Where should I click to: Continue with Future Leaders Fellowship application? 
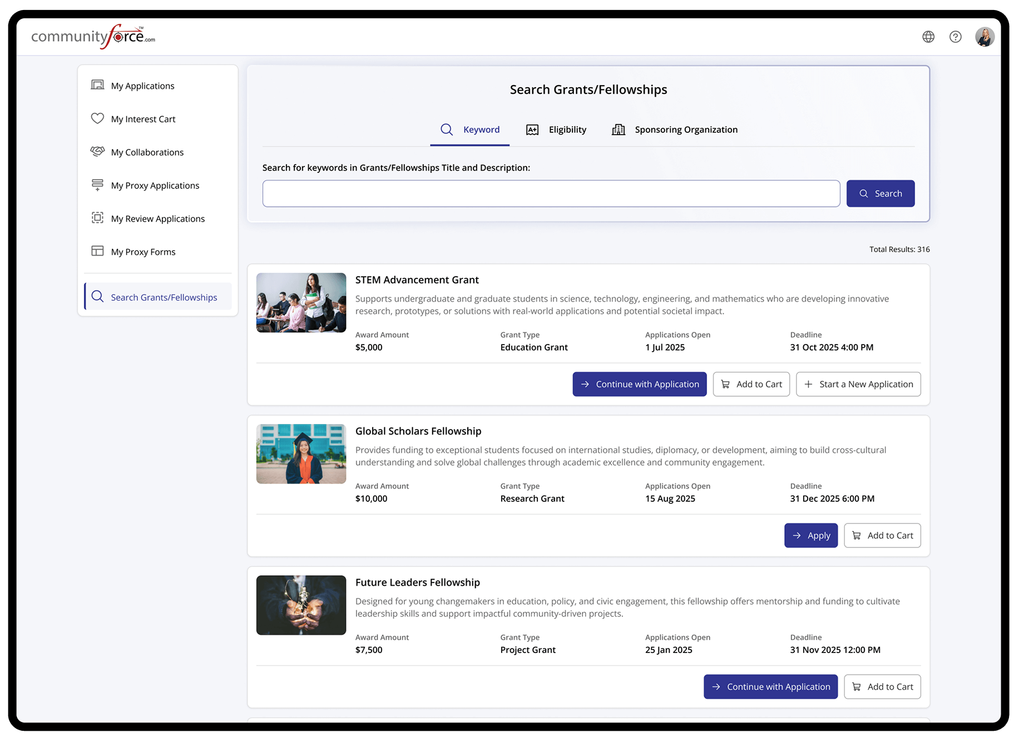click(x=770, y=686)
